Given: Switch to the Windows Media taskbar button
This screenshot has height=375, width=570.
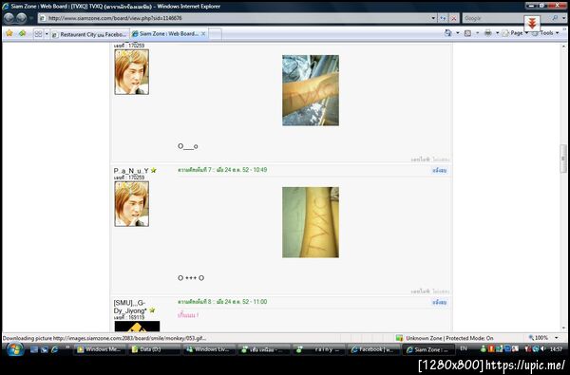Looking at the screenshot, I should point(100,349).
